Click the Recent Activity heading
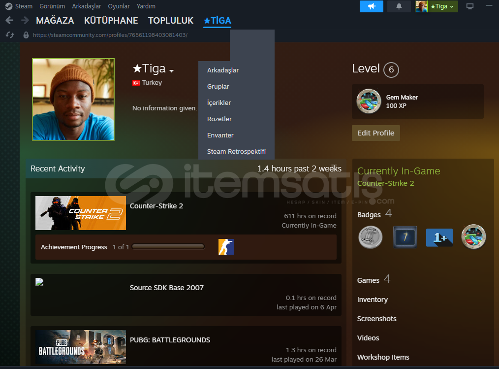Image resolution: width=499 pixels, height=369 pixels. coord(58,168)
